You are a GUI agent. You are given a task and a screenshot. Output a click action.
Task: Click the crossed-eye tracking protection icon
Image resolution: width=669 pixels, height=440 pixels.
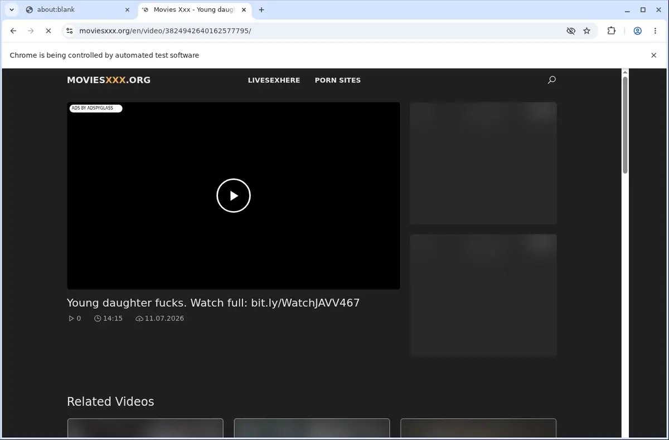pyautogui.click(x=570, y=31)
